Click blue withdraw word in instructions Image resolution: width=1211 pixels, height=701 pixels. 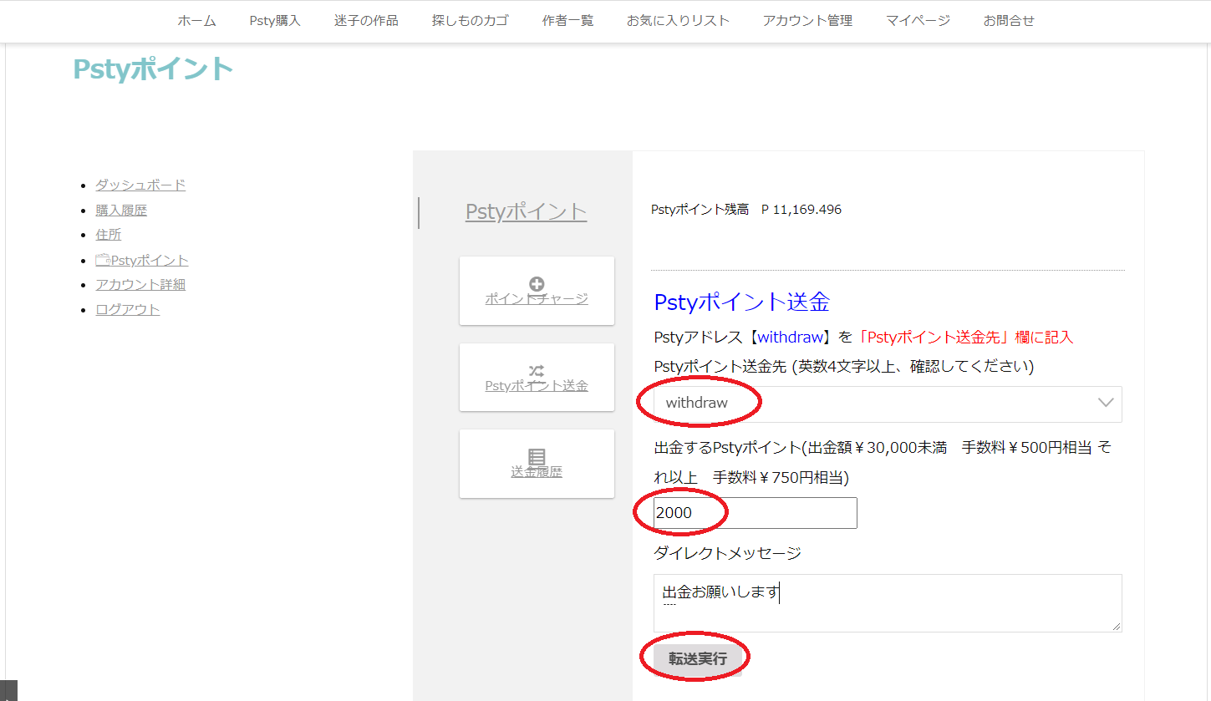[791, 338]
